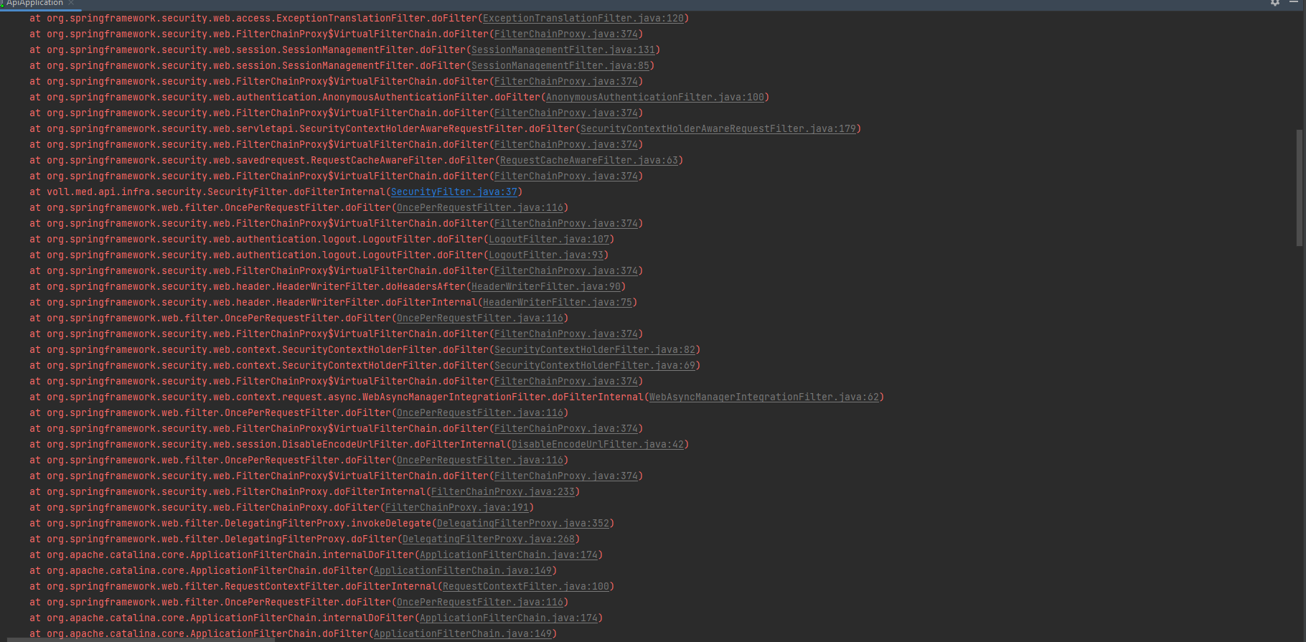The width and height of the screenshot is (1306, 642).
Task: Open the DelegatingFilterProxy.java:352 link
Action: pyautogui.click(x=523, y=524)
